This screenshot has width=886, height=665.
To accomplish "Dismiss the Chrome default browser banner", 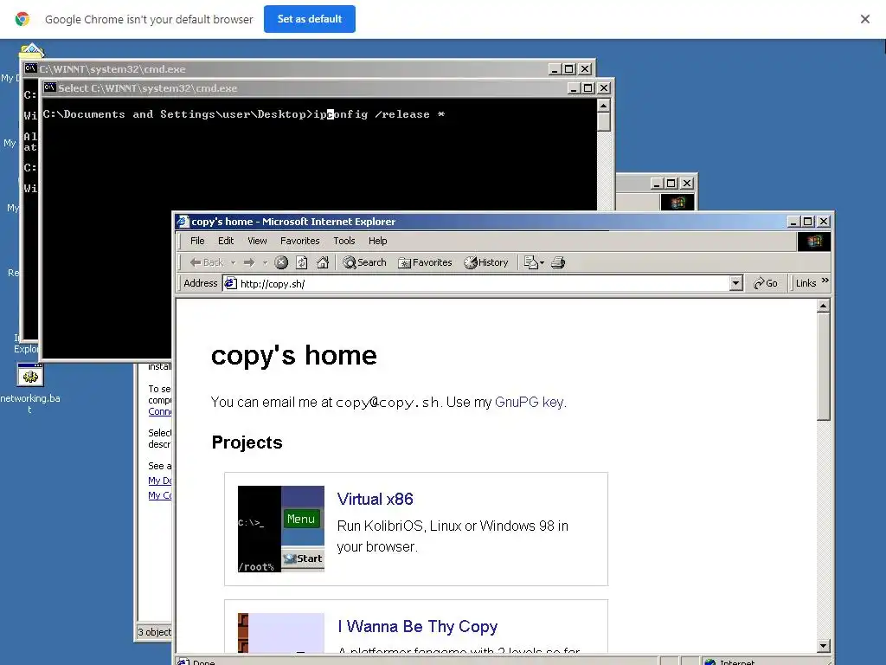I will click(x=864, y=19).
